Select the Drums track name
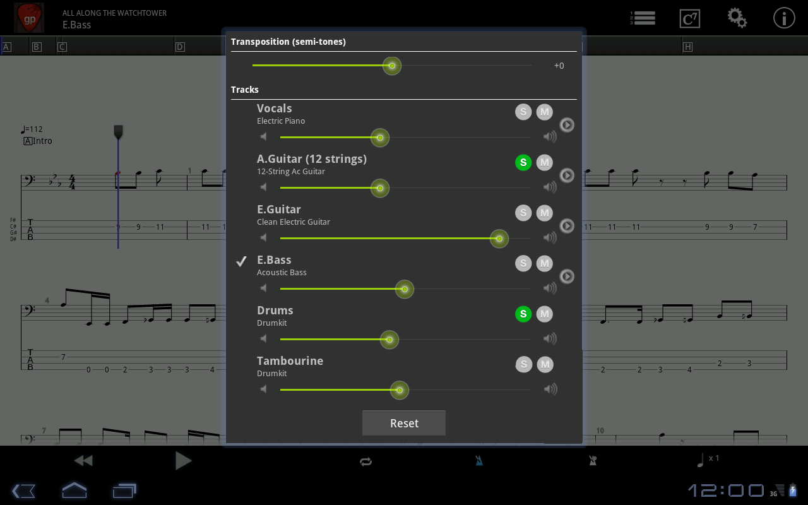 coord(275,311)
